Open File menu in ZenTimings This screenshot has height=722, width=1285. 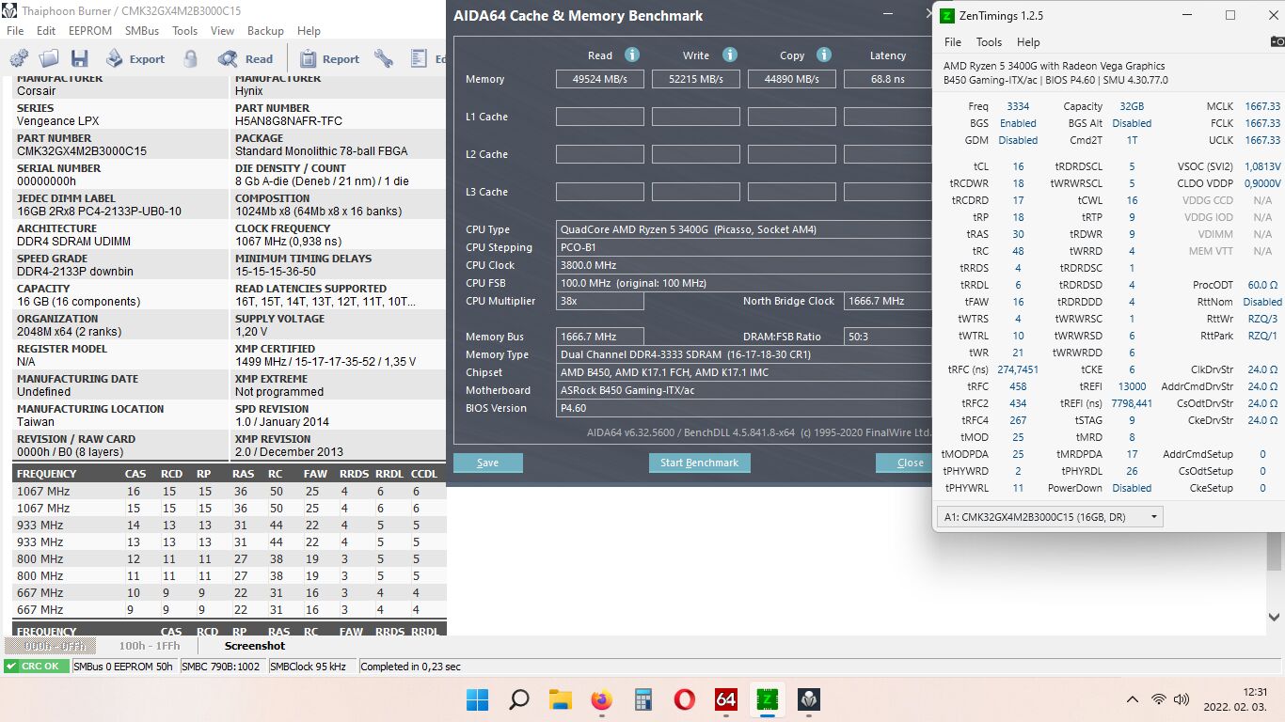pos(953,41)
